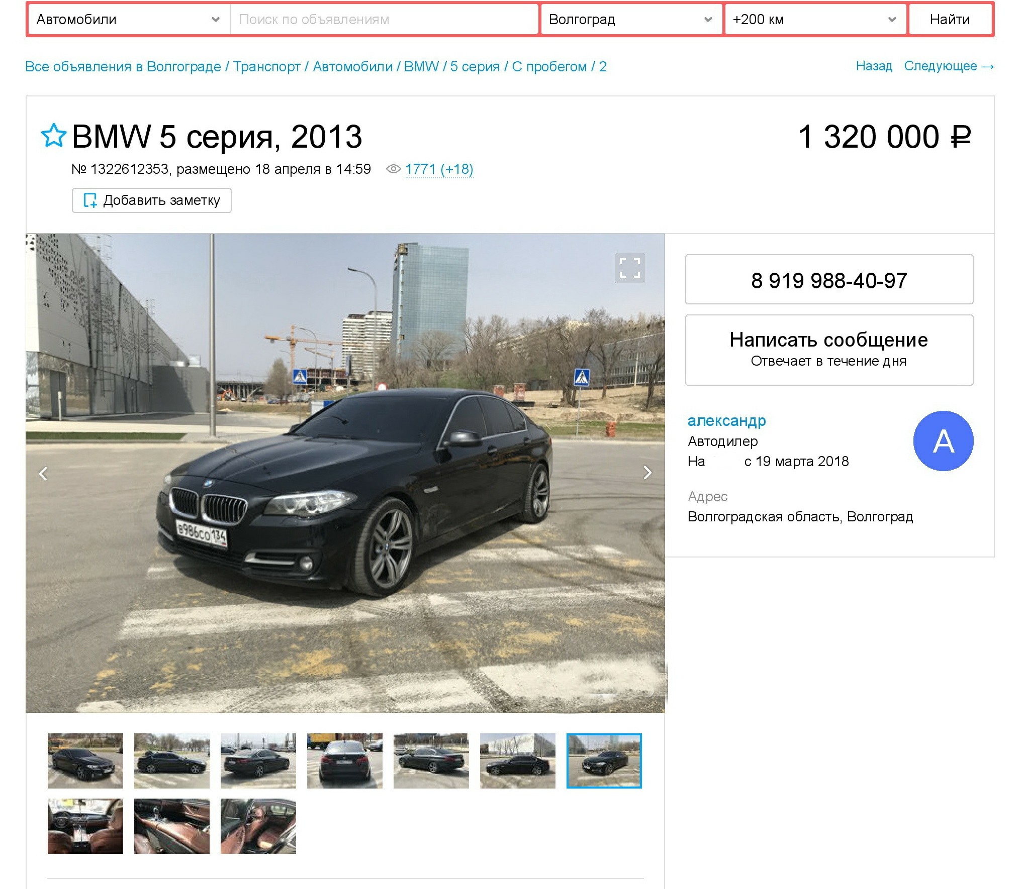Click seller avatar with letter A
This screenshot has height=889, width=1024.
(x=943, y=441)
